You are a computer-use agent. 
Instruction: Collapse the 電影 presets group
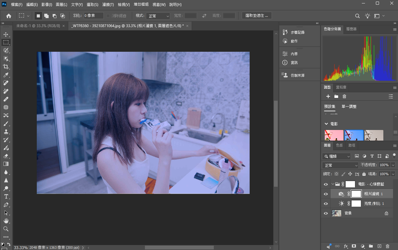[x=326, y=124]
